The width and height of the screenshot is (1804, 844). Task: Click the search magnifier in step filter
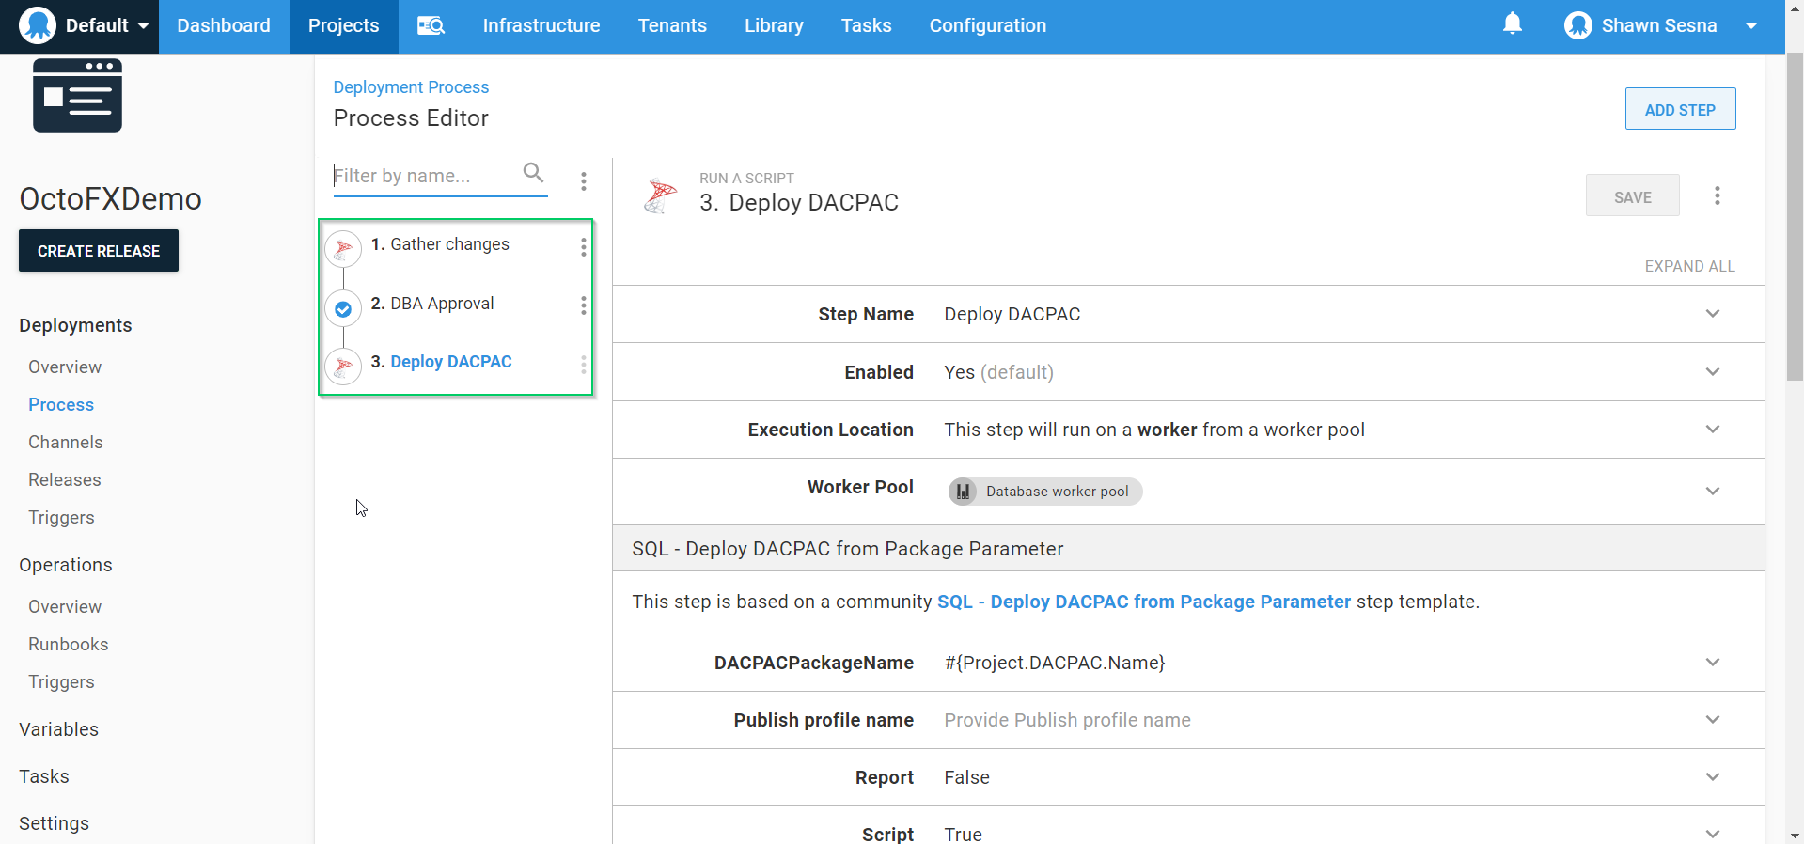(x=533, y=173)
